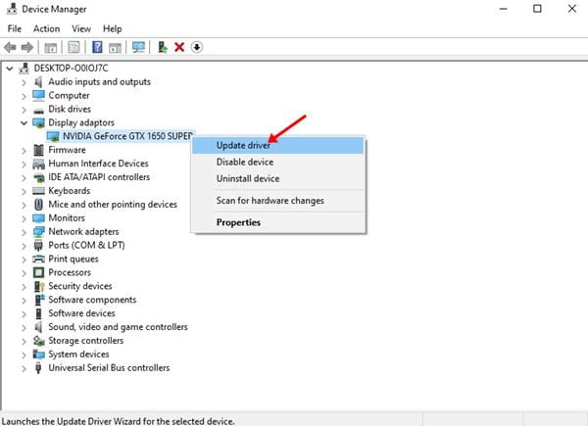588x426 pixels.
Task: Expand the Software devices category
Action: click(24, 314)
